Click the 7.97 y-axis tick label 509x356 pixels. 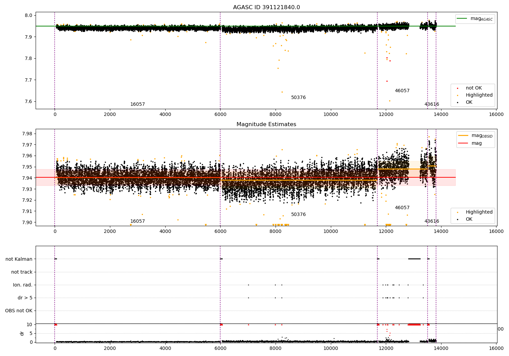27,145
